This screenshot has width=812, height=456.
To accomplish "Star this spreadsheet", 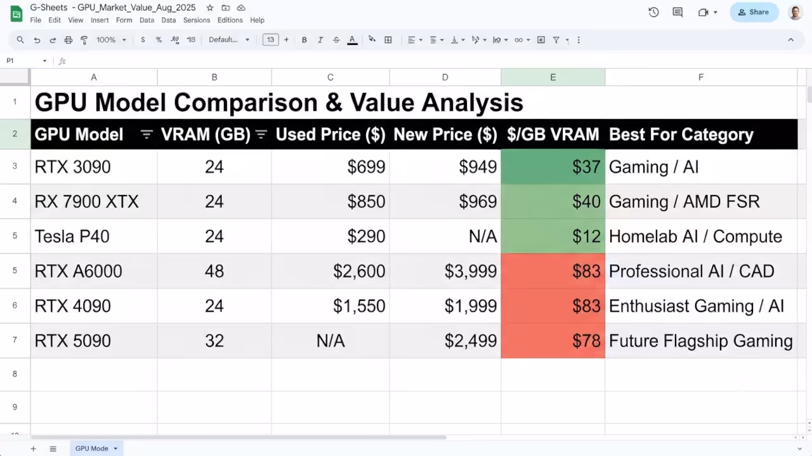I will (x=210, y=8).
